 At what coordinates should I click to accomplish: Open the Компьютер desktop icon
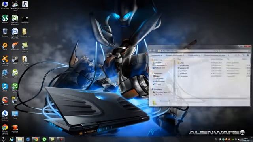coord(5,5)
